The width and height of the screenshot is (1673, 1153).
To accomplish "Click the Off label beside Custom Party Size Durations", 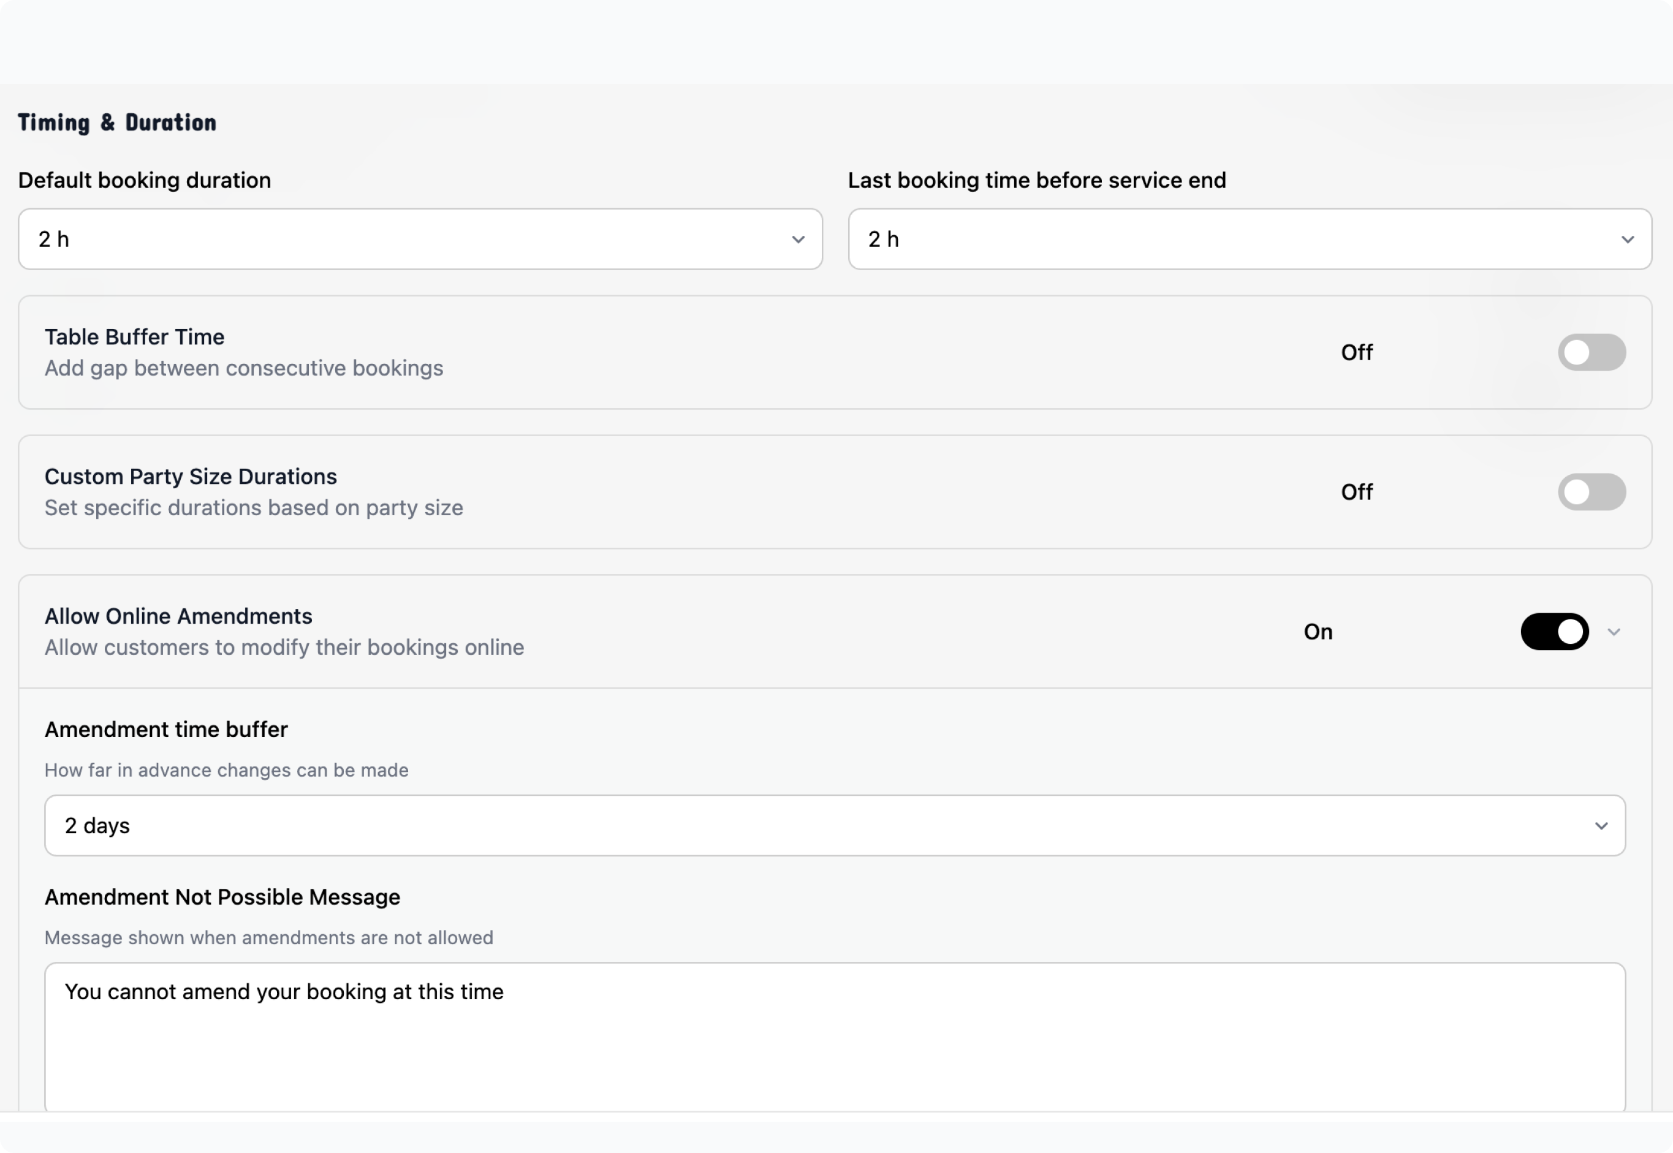I will [x=1356, y=492].
